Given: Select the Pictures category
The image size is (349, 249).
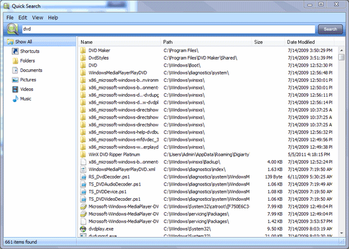Looking at the screenshot, I should [28, 80].
